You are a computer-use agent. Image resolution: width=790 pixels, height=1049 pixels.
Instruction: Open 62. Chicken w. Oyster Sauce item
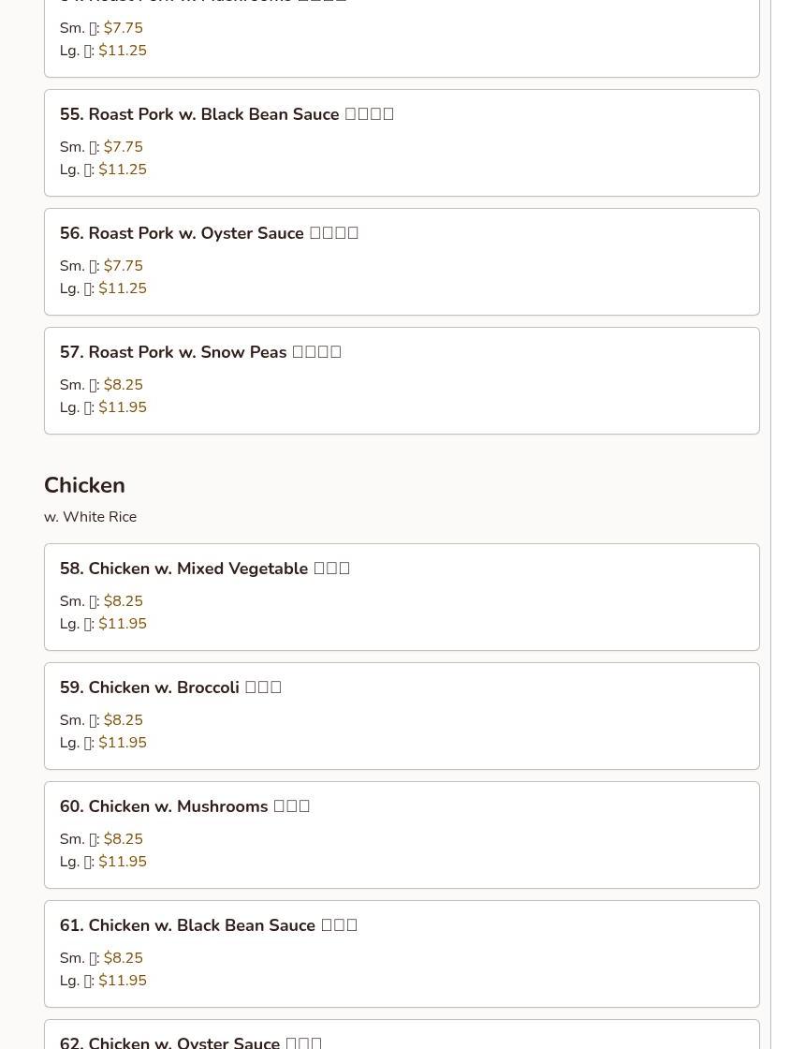(x=191, y=1042)
